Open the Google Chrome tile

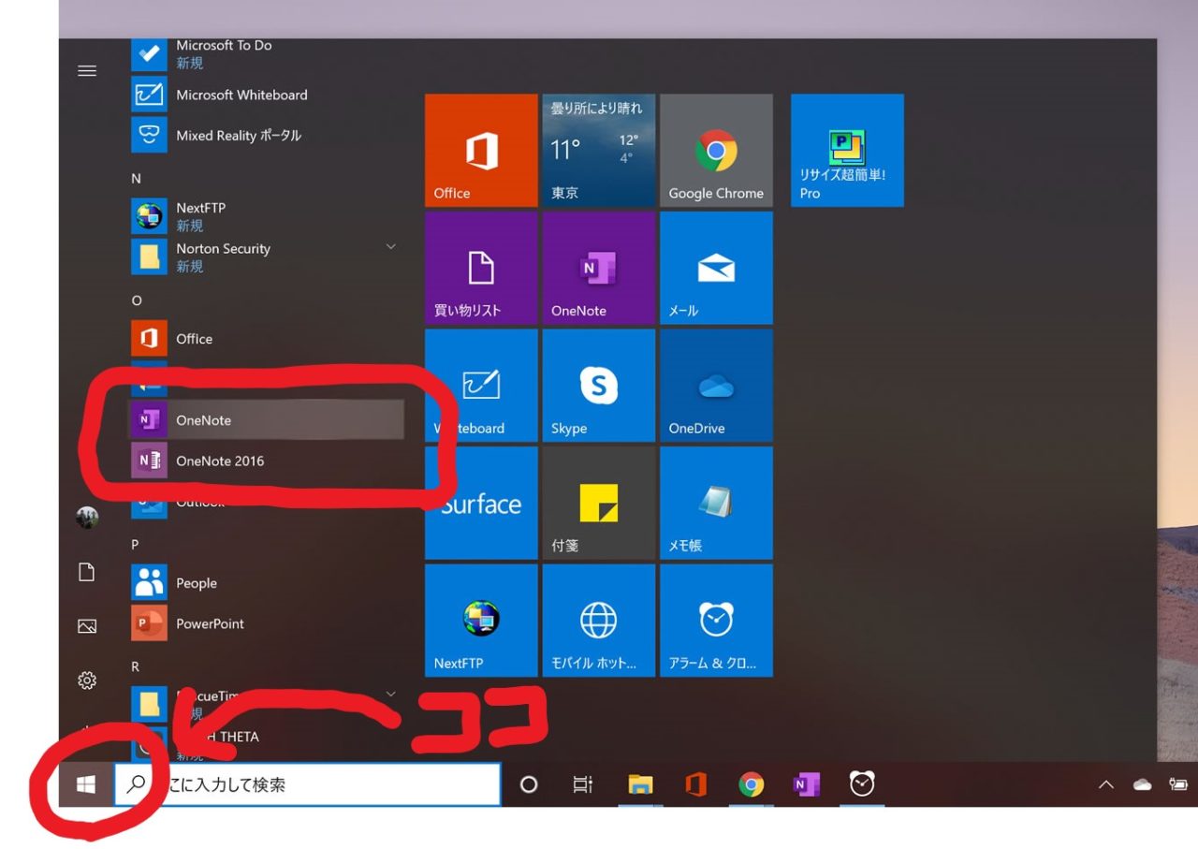716,151
